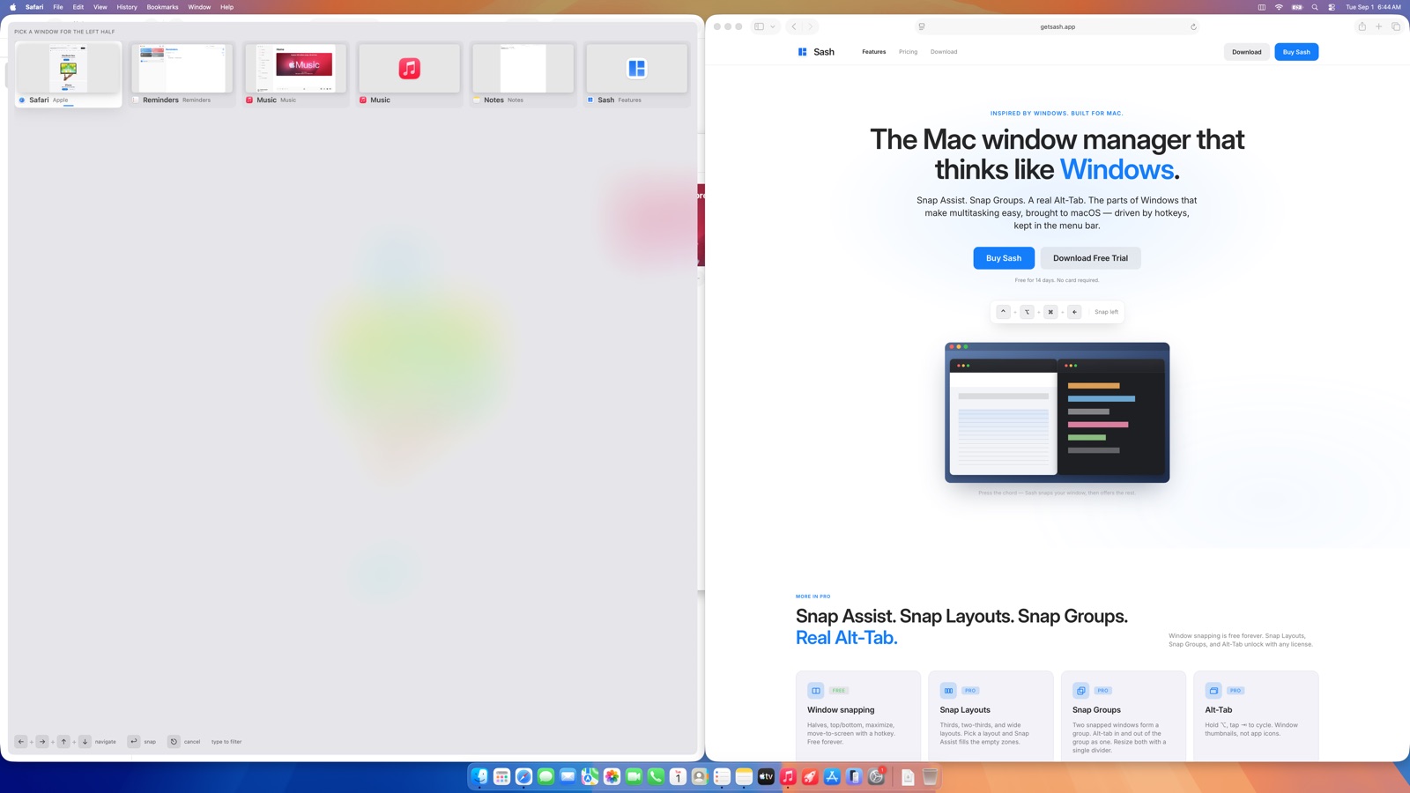
Task: Click the Alt-Tab card icon
Action: (x=1213, y=691)
